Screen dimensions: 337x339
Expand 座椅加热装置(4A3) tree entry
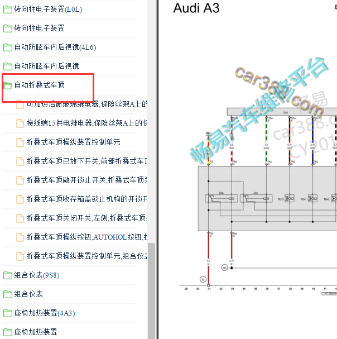(x=45, y=313)
